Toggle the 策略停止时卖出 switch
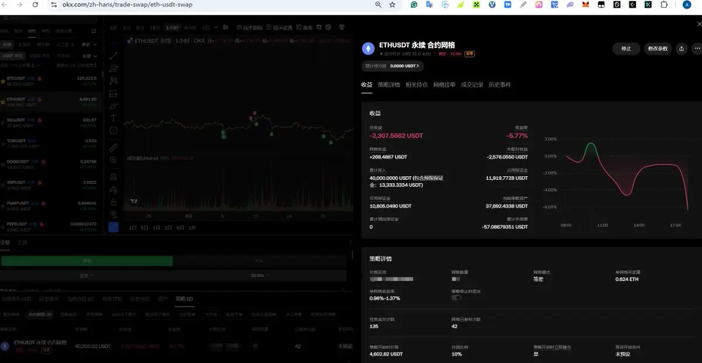 [x=456, y=297]
